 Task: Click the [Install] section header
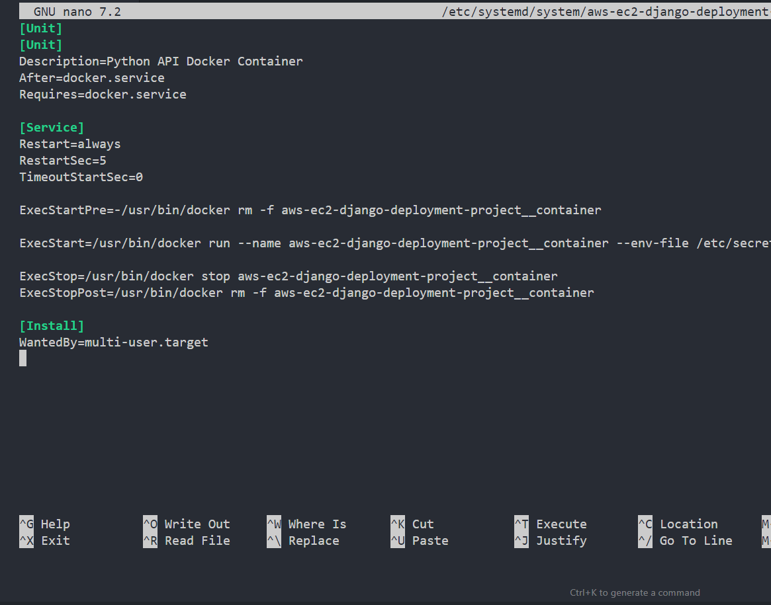pos(52,325)
